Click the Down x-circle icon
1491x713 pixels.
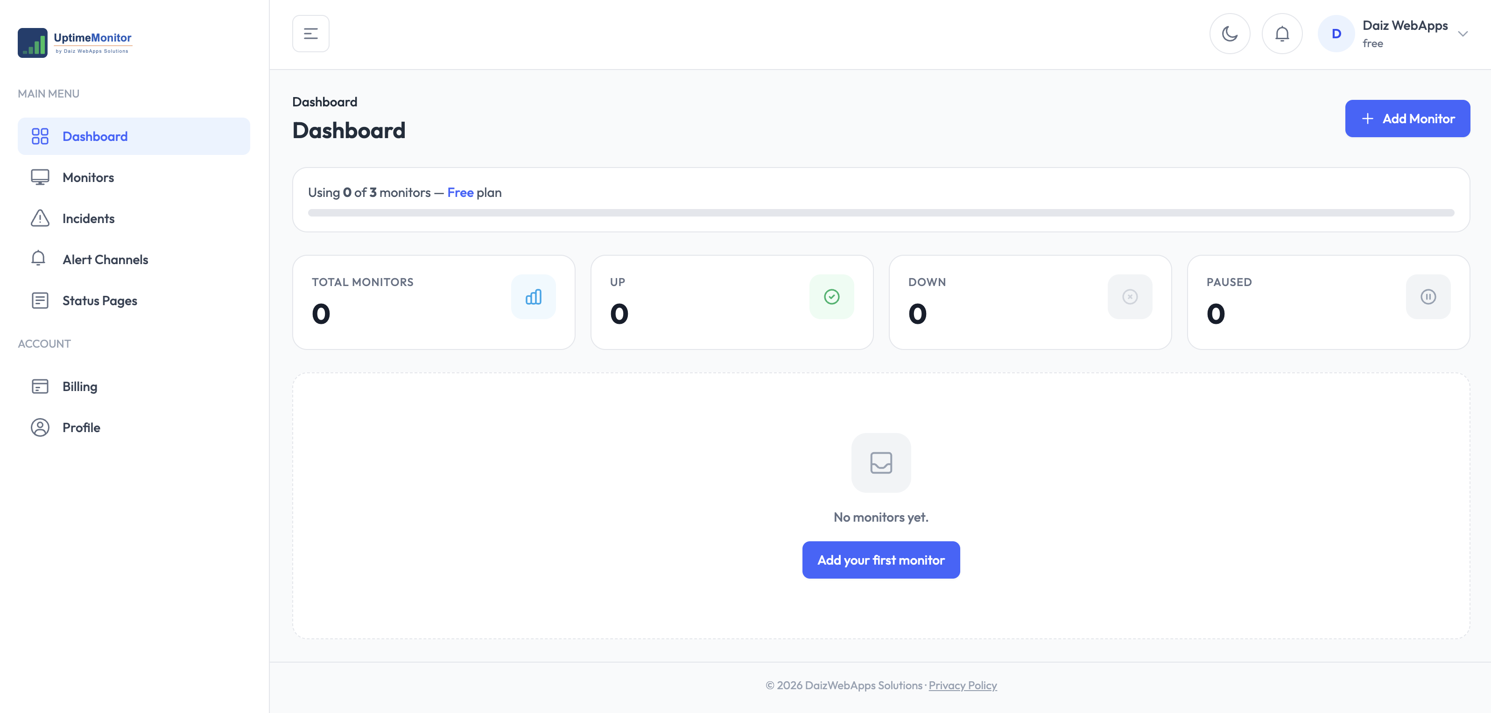click(1130, 297)
